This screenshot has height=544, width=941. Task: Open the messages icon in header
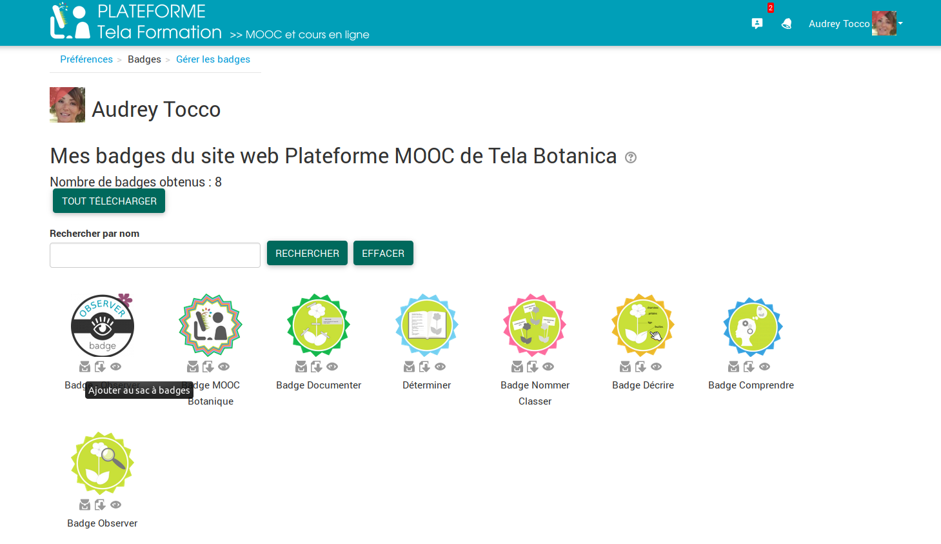[757, 24]
